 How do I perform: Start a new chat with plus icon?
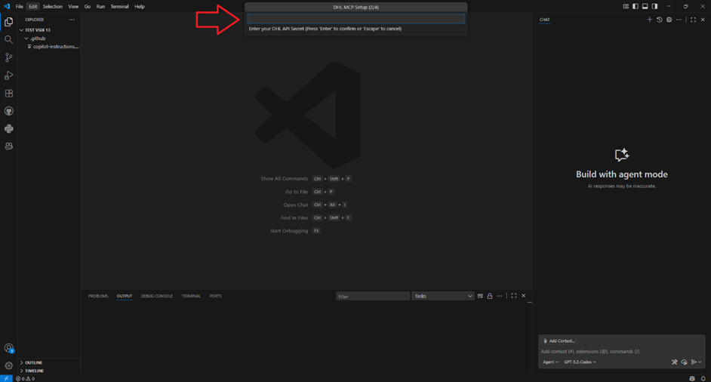click(x=649, y=20)
